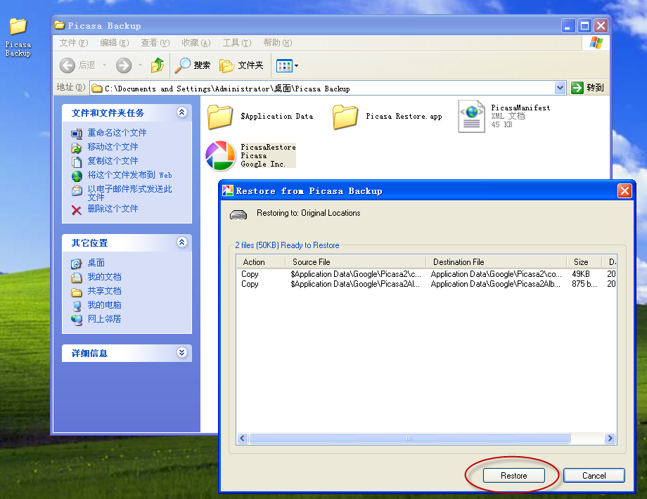Viewport: 647px width, 499px height.
Task: Click the 我的电脑 computer icon in sidebar
Action: [77, 306]
